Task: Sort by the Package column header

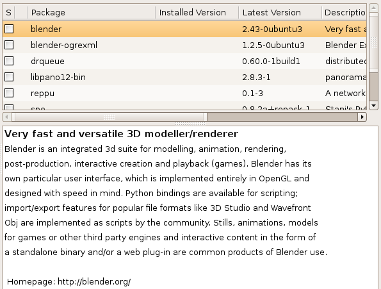Action: tap(92, 12)
